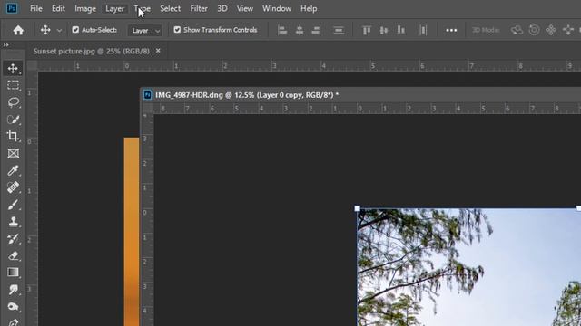
Task: Distribute vertically in options bar
Action: coord(339,30)
